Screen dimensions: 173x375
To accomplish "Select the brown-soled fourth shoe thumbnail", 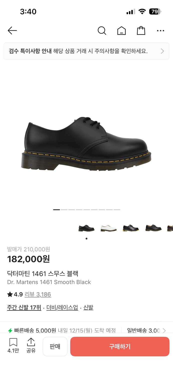I will pos(153,228).
